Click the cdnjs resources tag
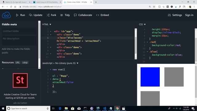This screenshot has width=197, height=111. tap(25, 63)
